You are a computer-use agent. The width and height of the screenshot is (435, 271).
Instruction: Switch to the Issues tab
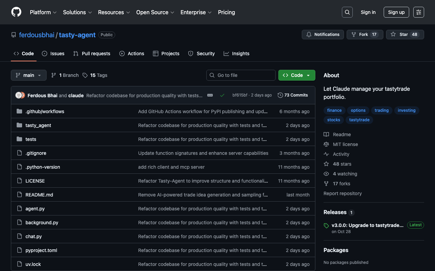click(x=53, y=54)
